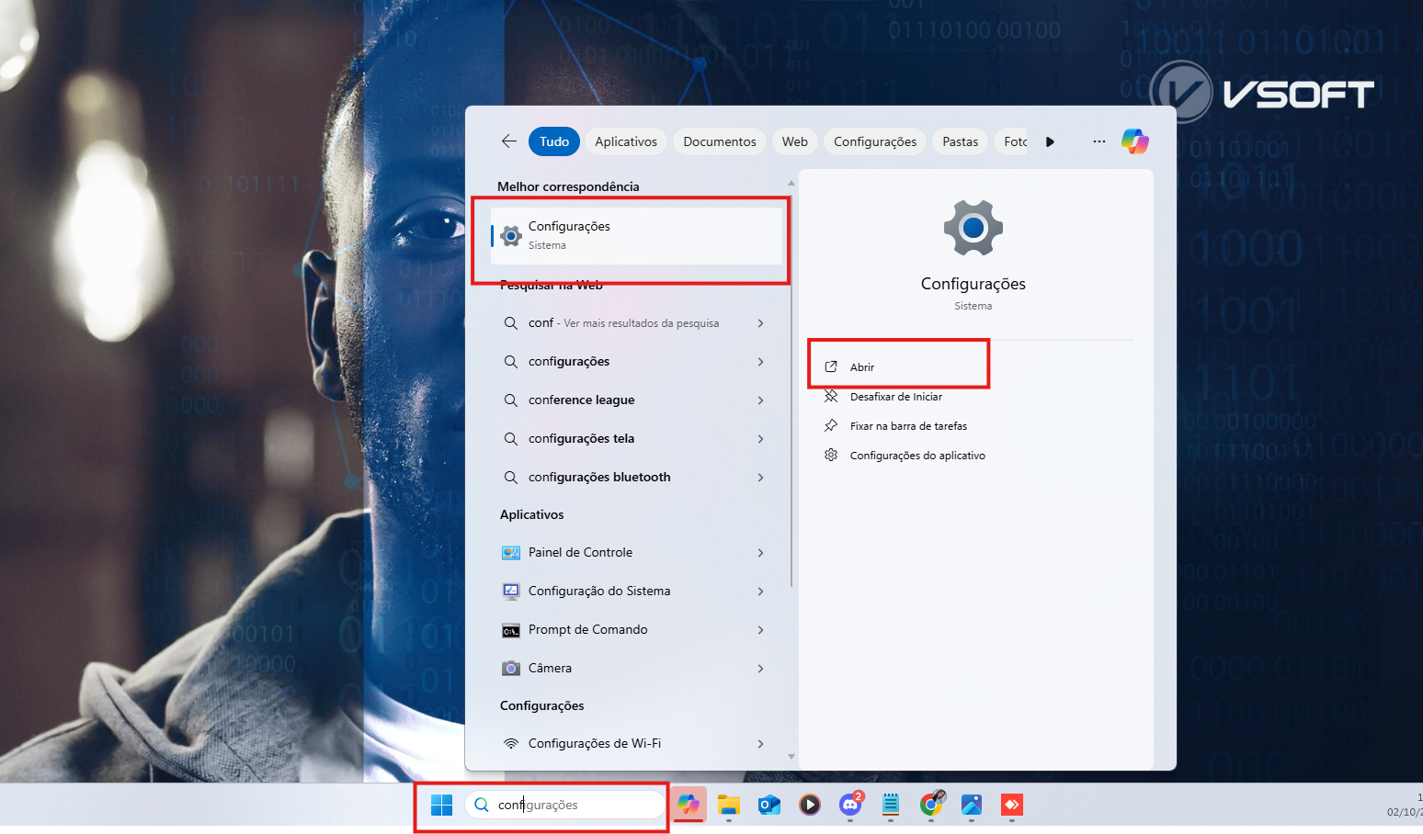Select the Documentos filter tab
Image resolution: width=1423 pixels, height=834 pixels.
click(719, 141)
